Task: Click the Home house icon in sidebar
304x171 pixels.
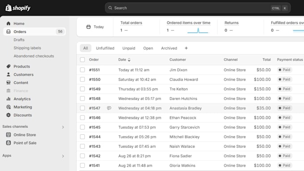Action: coord(8,23)
